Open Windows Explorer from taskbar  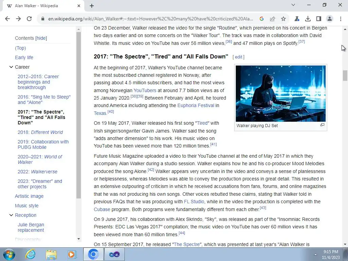coord(51,254)
